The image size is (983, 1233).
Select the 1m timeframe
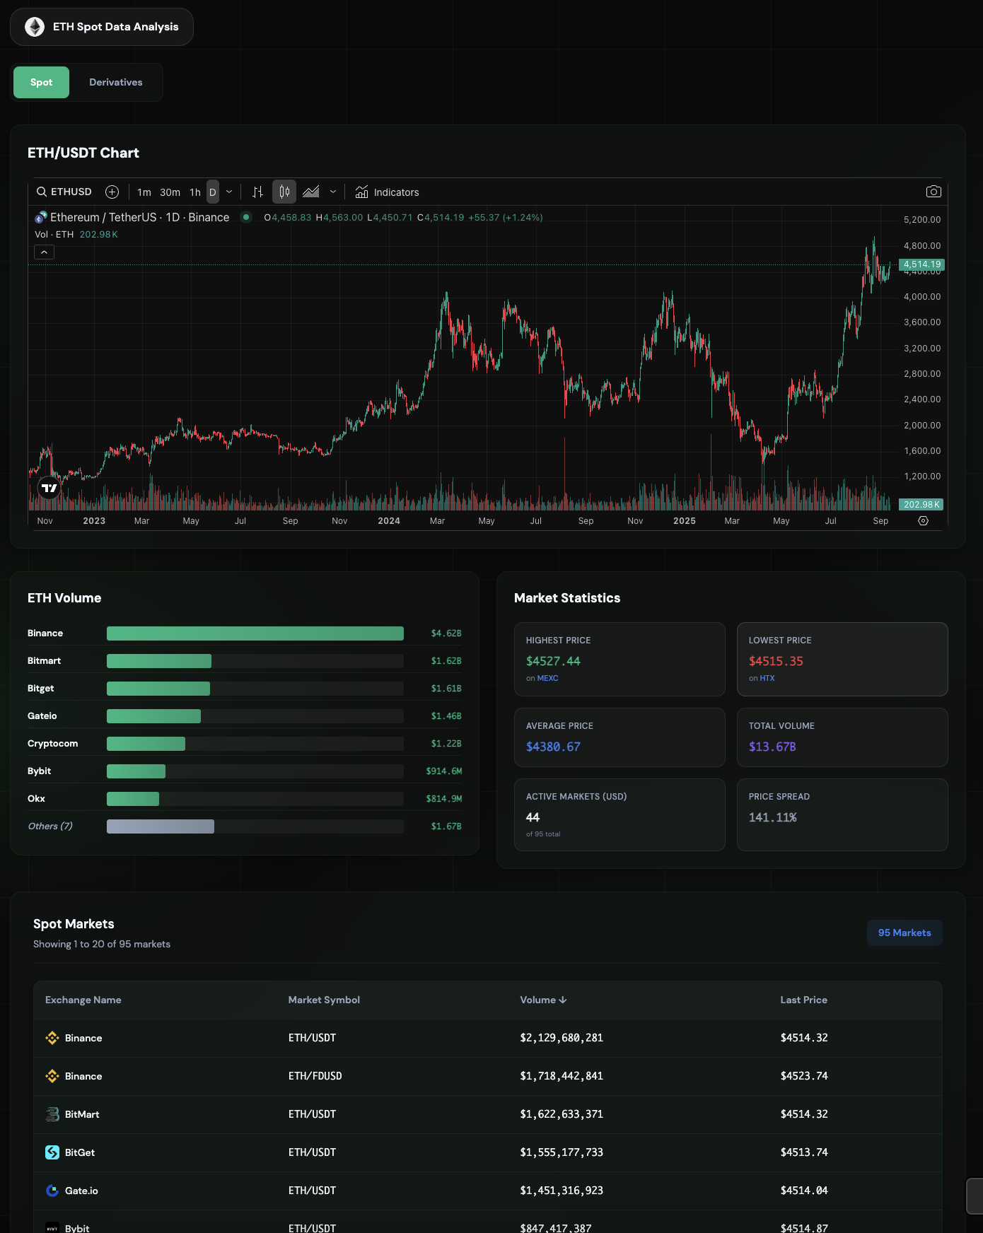pos(144,192)
